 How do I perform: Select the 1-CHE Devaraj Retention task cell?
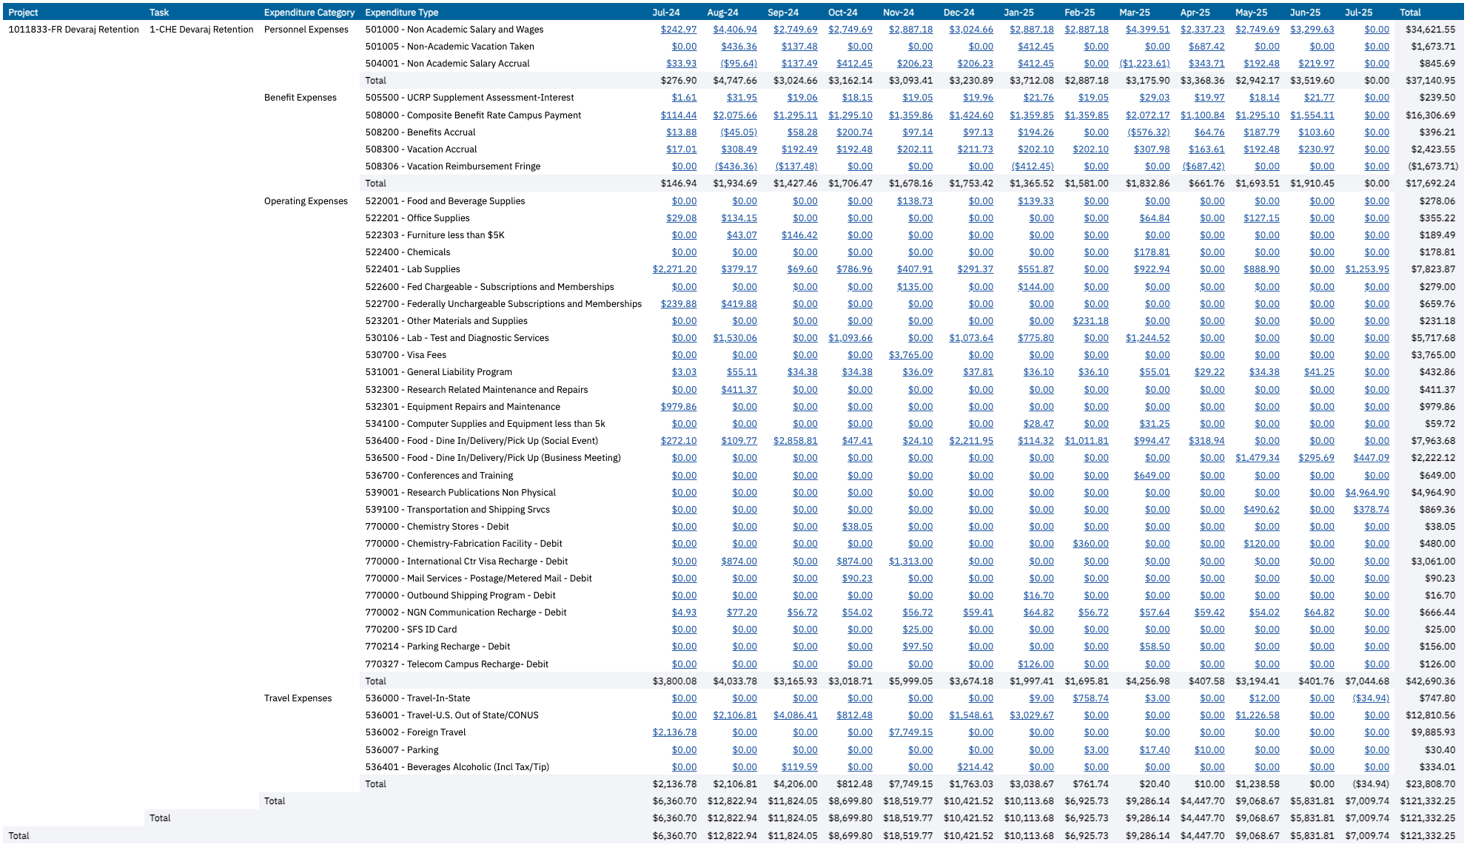click(201, 30)
